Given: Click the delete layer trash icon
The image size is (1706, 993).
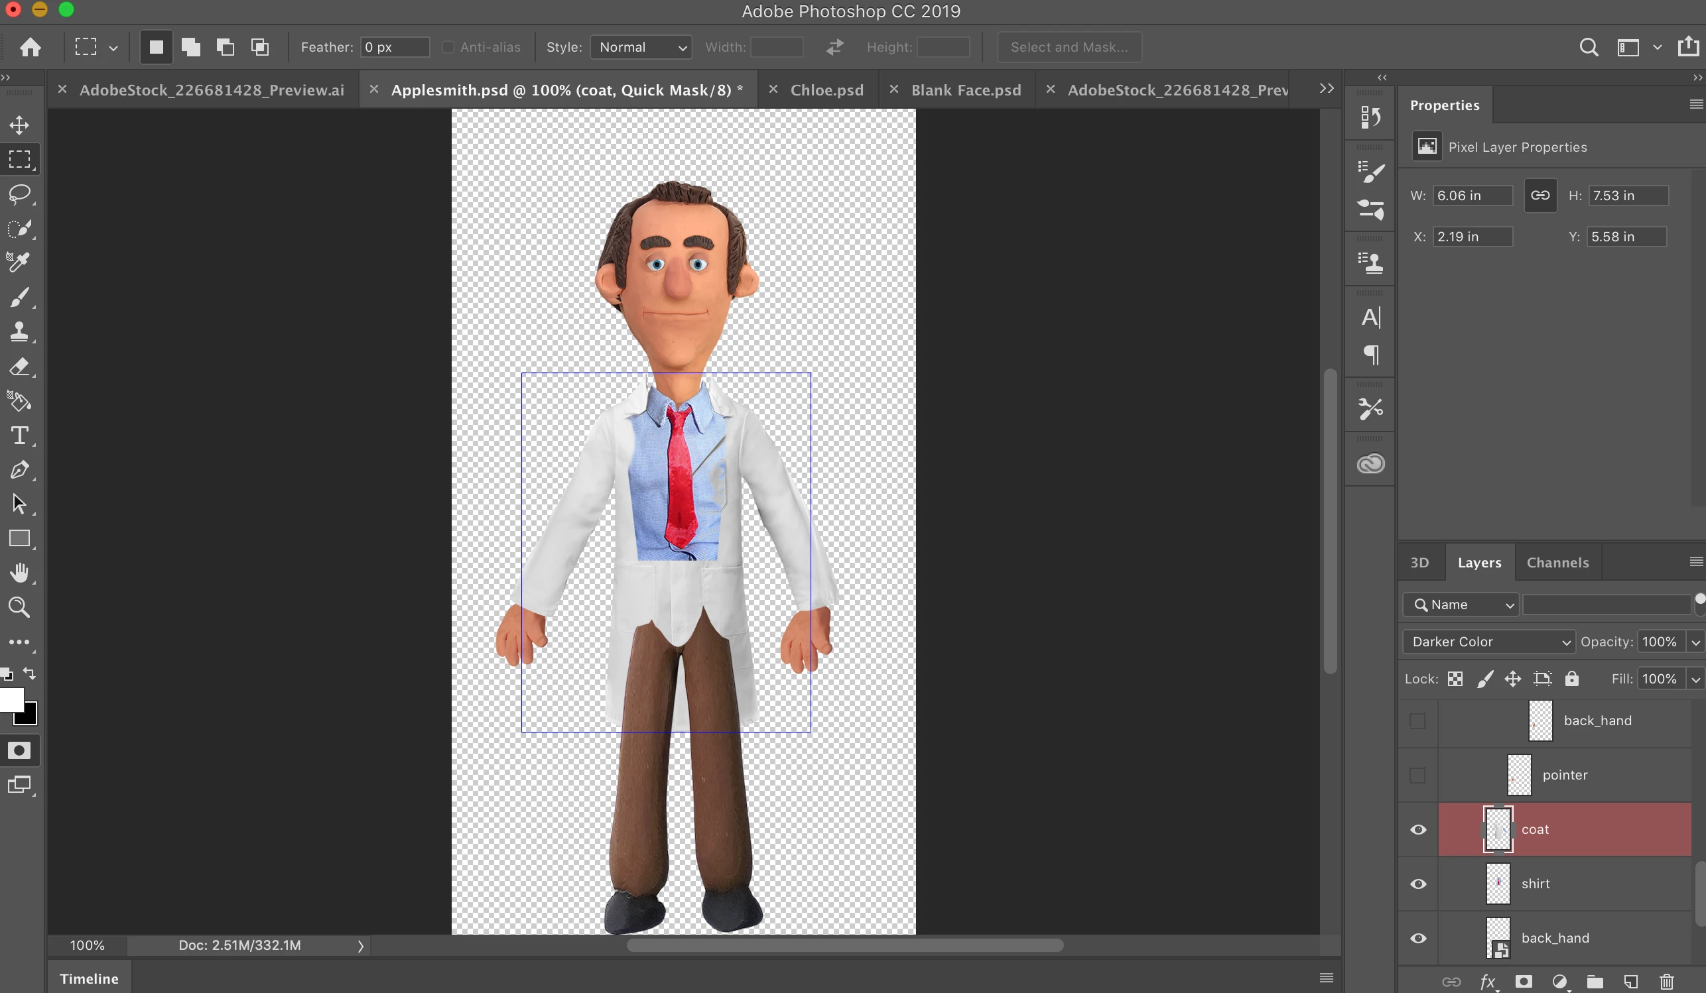Looking at the screenshot, I should [1666, 981].
